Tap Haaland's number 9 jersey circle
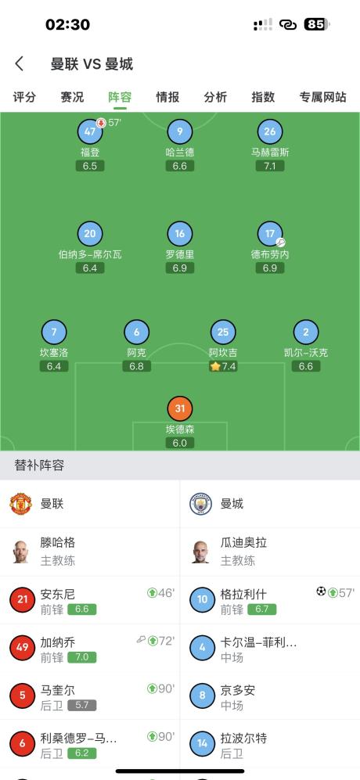This screenshot has height=780, width=360. point(180,131)
